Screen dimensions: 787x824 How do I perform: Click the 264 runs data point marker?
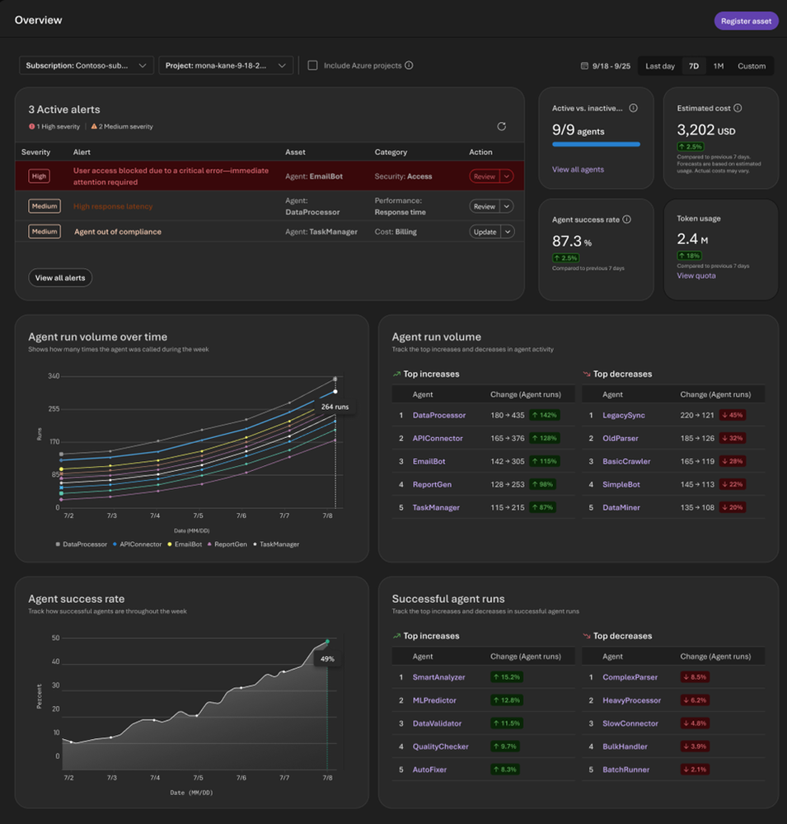point(335,392)
